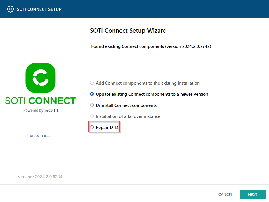
Task: Click the green SOTI Connect logo
Action: pos(41,78)
